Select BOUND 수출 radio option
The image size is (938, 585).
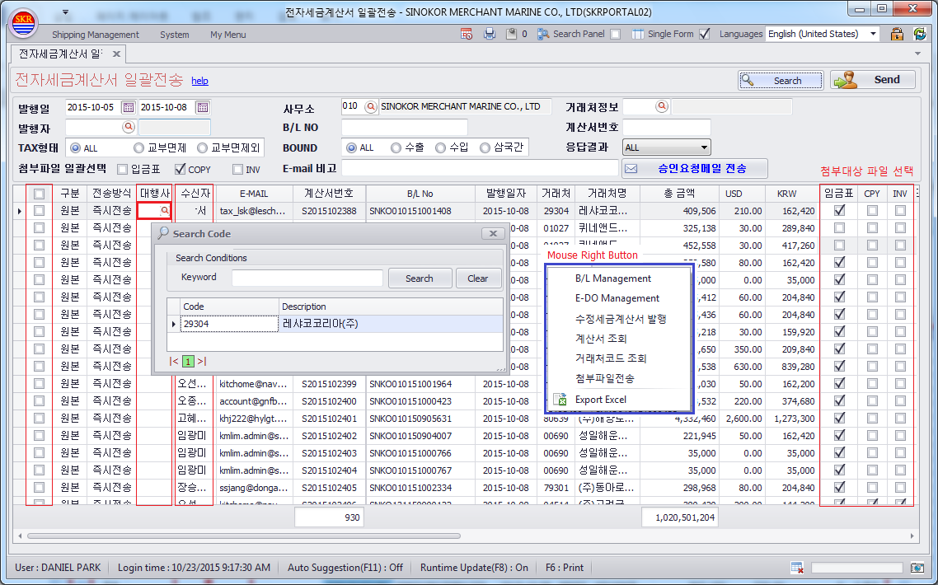click(396, 147)
